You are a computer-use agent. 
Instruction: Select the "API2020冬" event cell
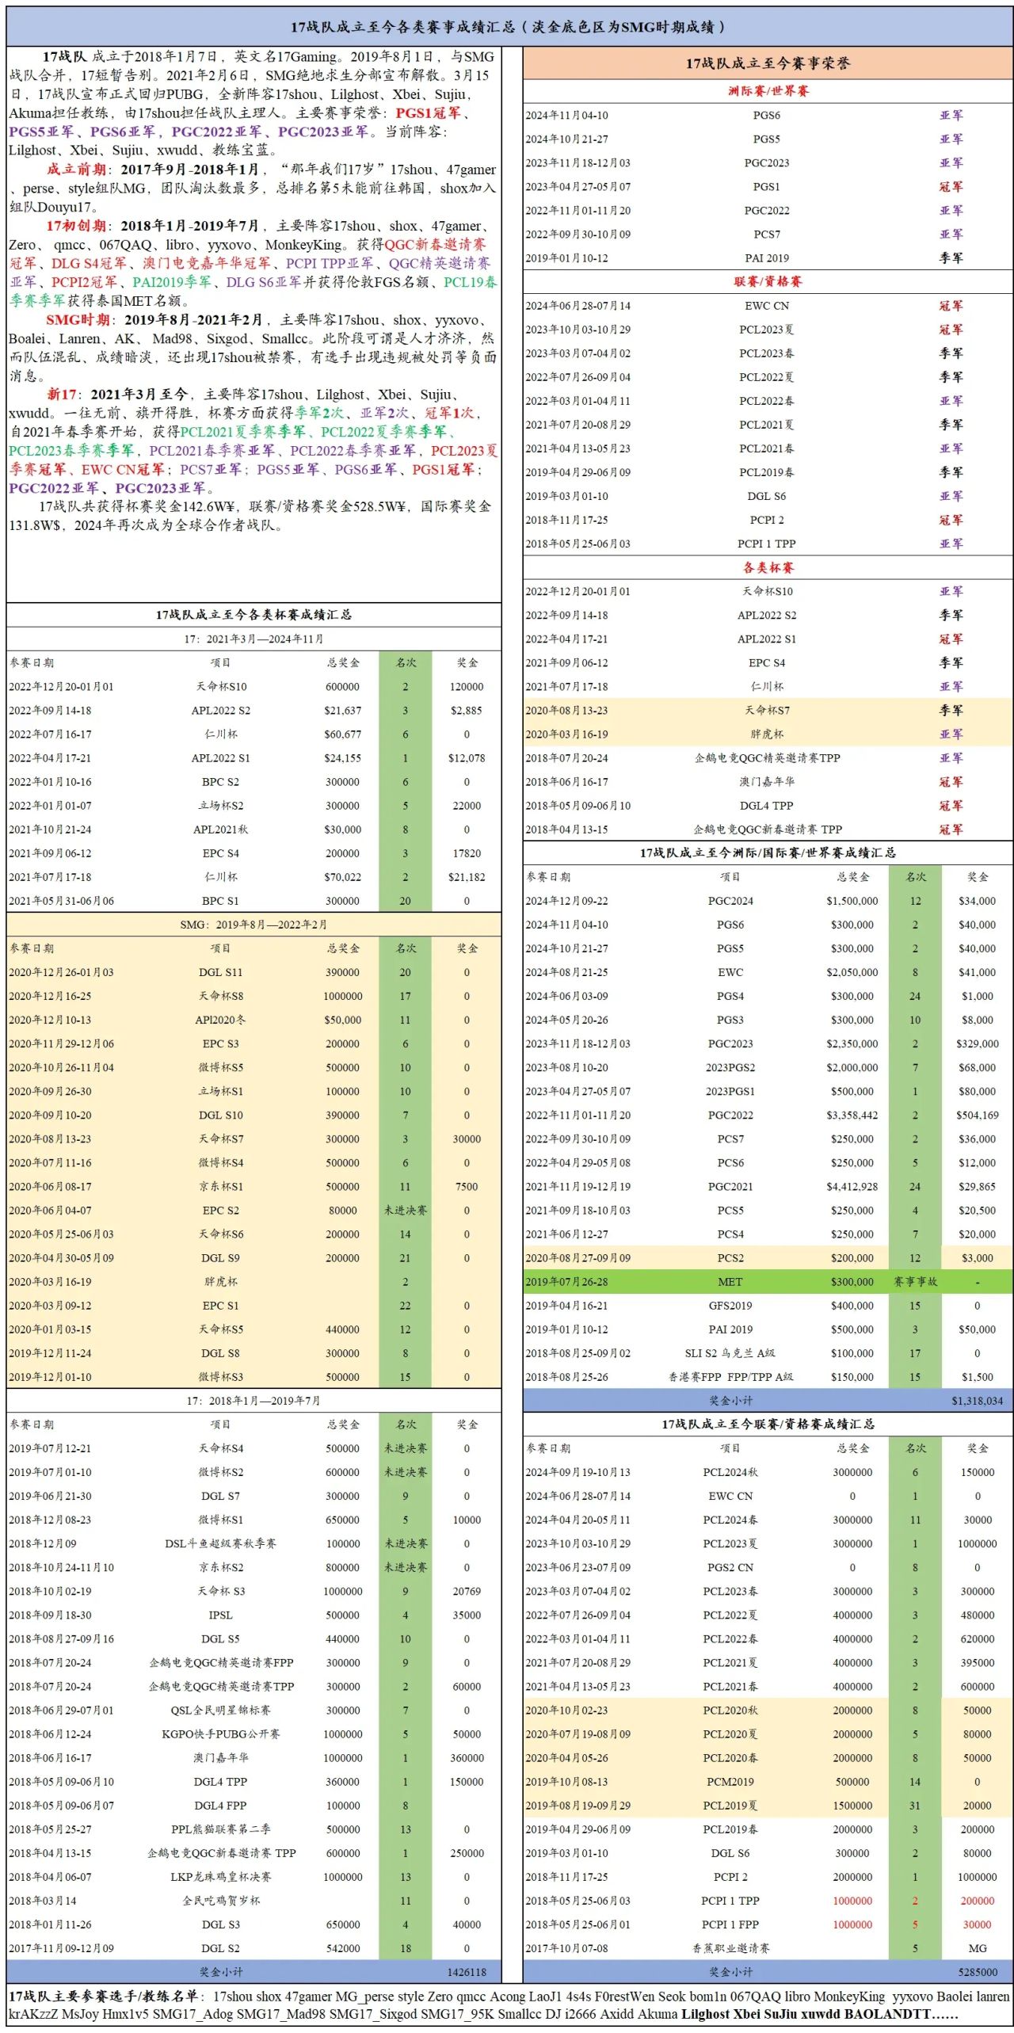click(x=220, y=1020)
